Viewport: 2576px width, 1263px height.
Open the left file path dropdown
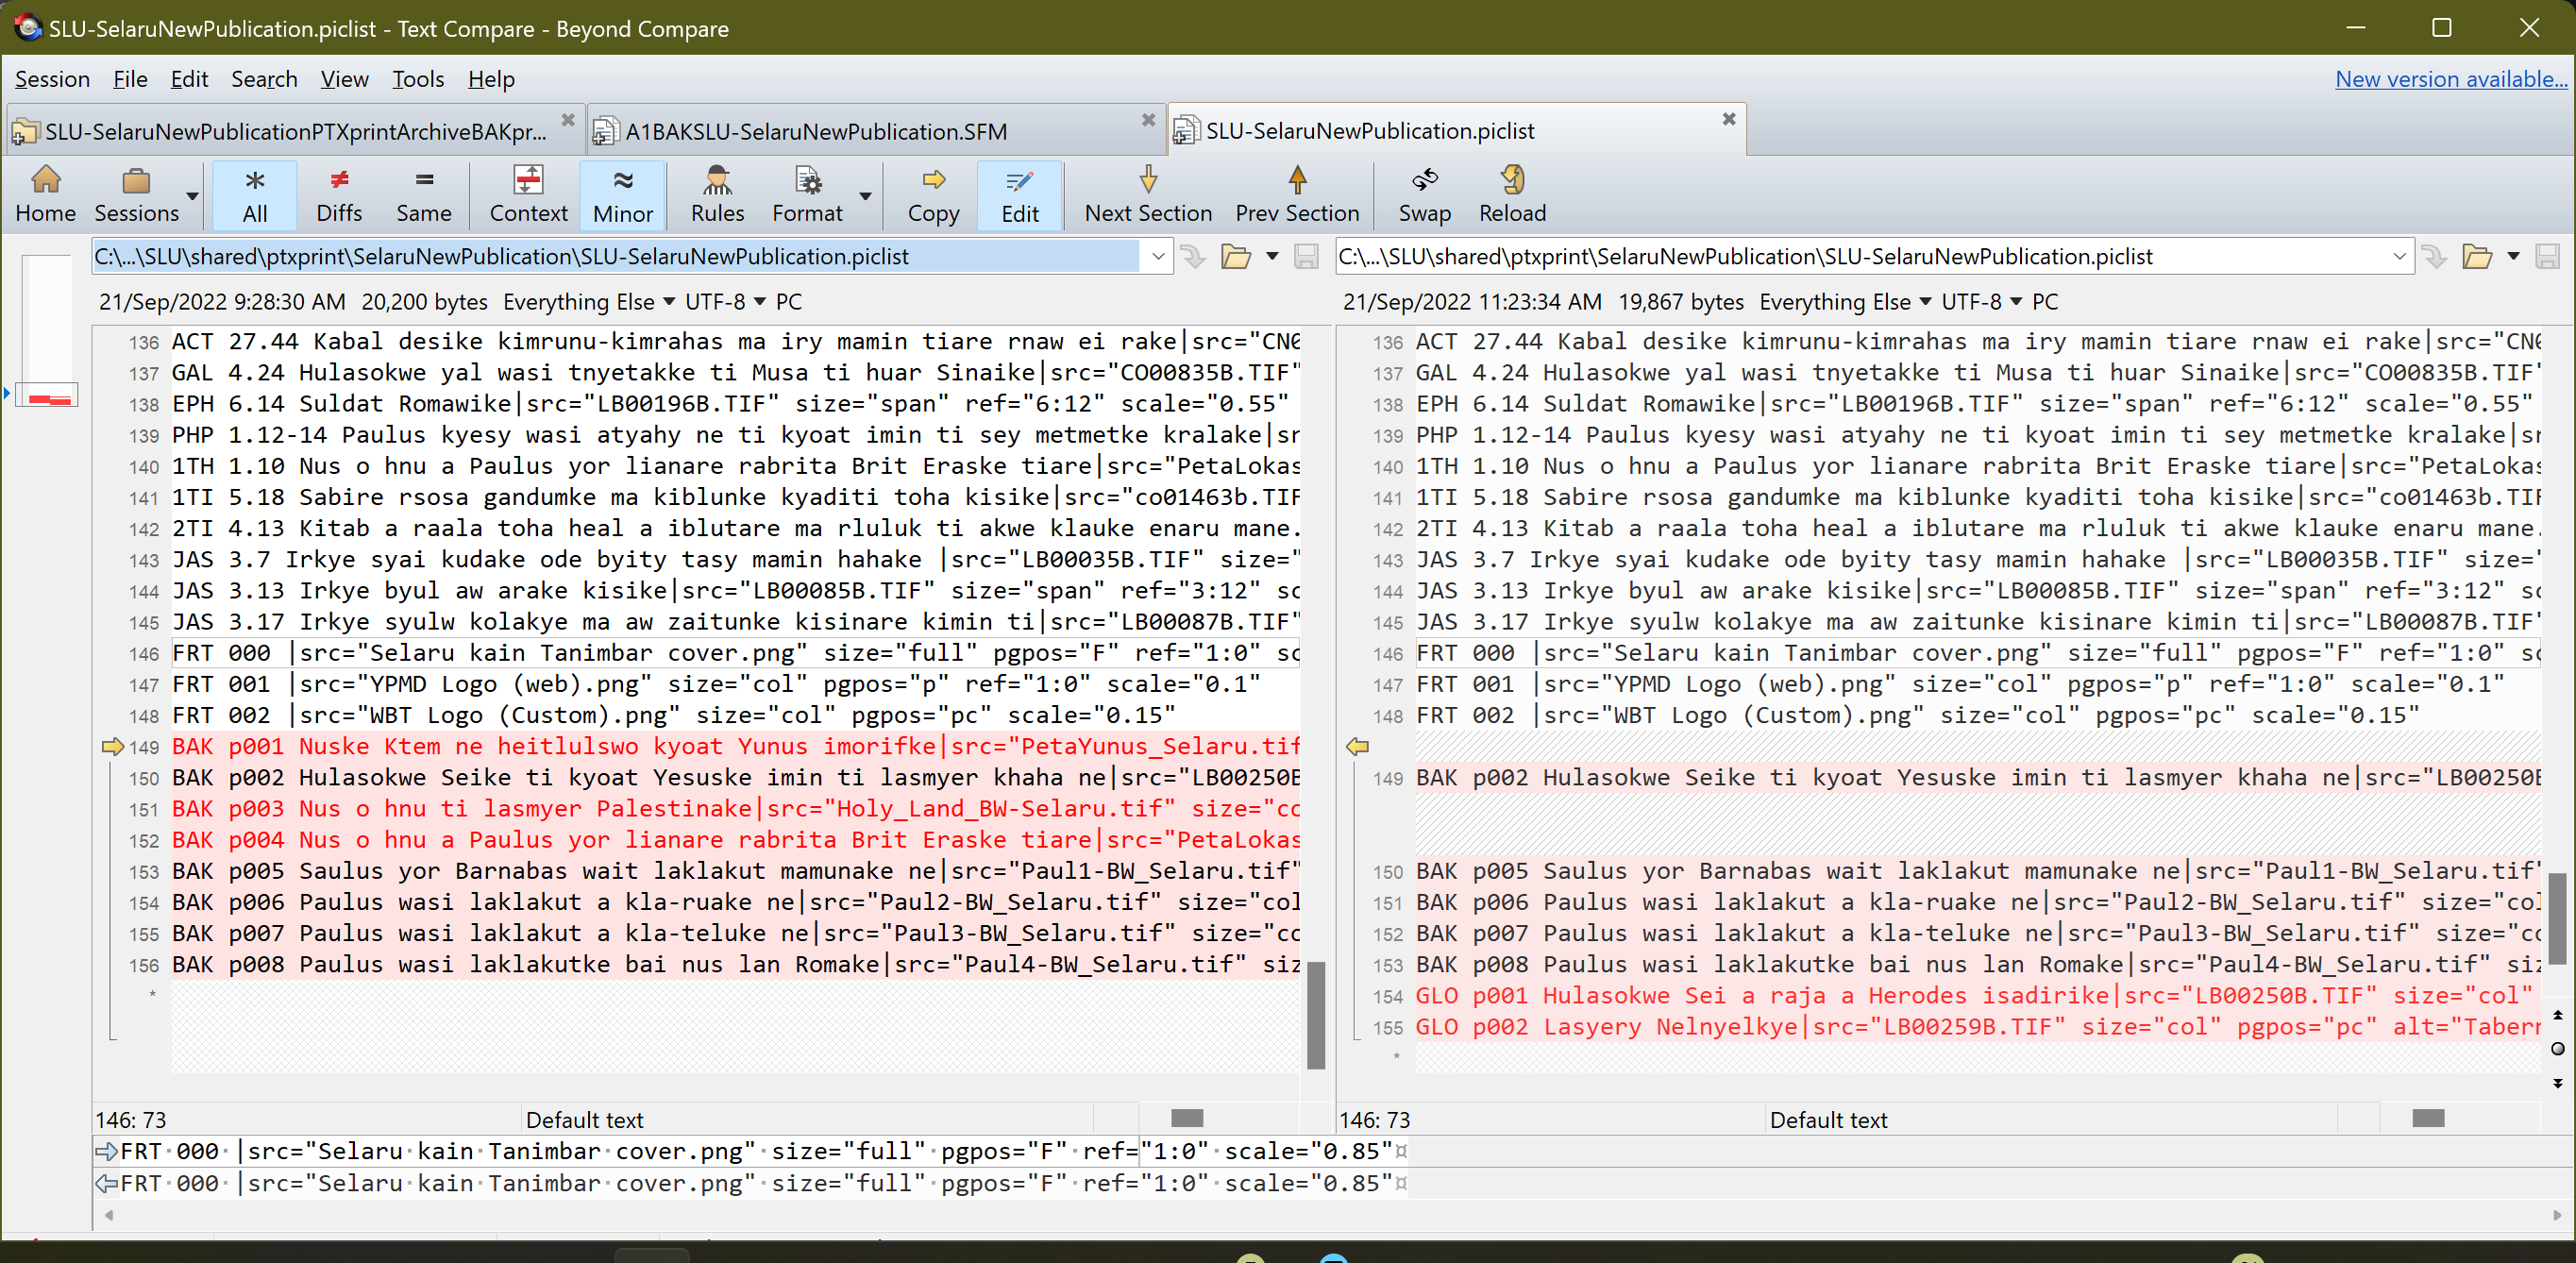click(1157, 256)
